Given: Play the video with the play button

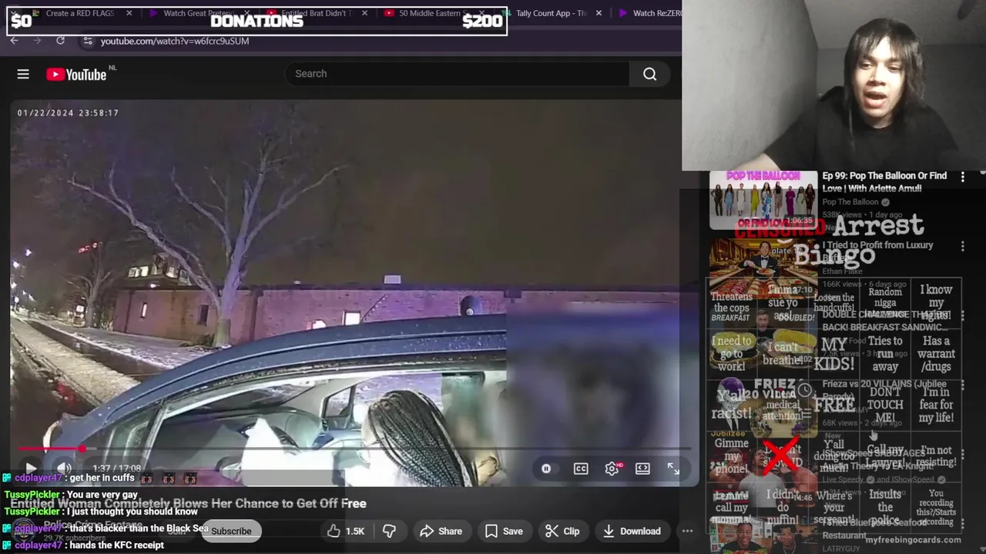Looking at the screenshot, I should pyautogui.click(x=31, y=468).
